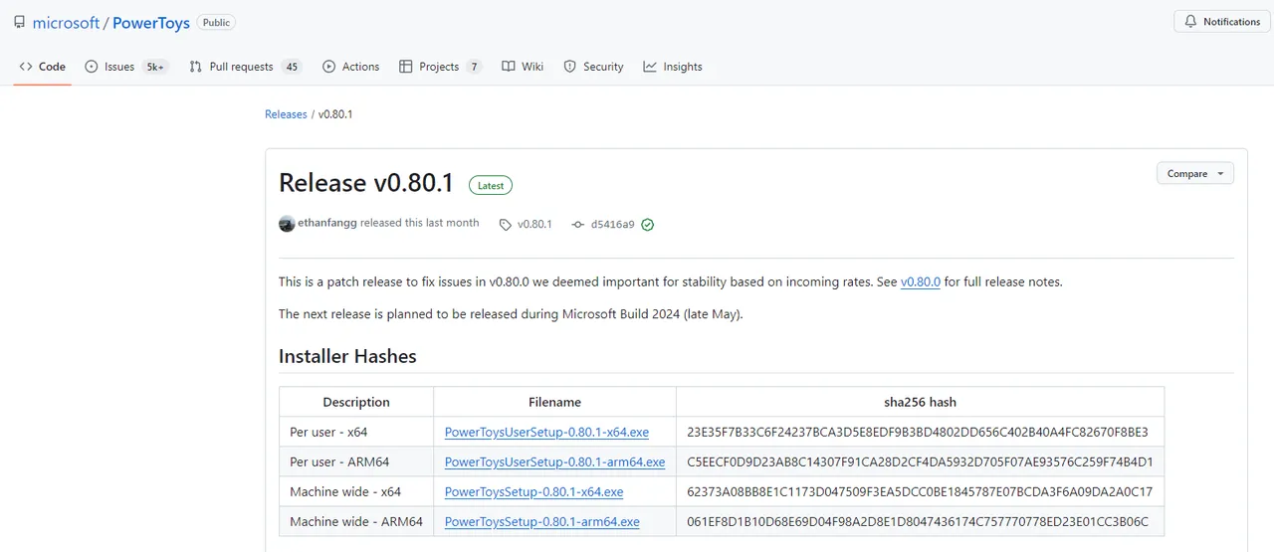This screenshot has width=1274, height=552.
Task: Click the Security shield icon
Action: [569, 67]
